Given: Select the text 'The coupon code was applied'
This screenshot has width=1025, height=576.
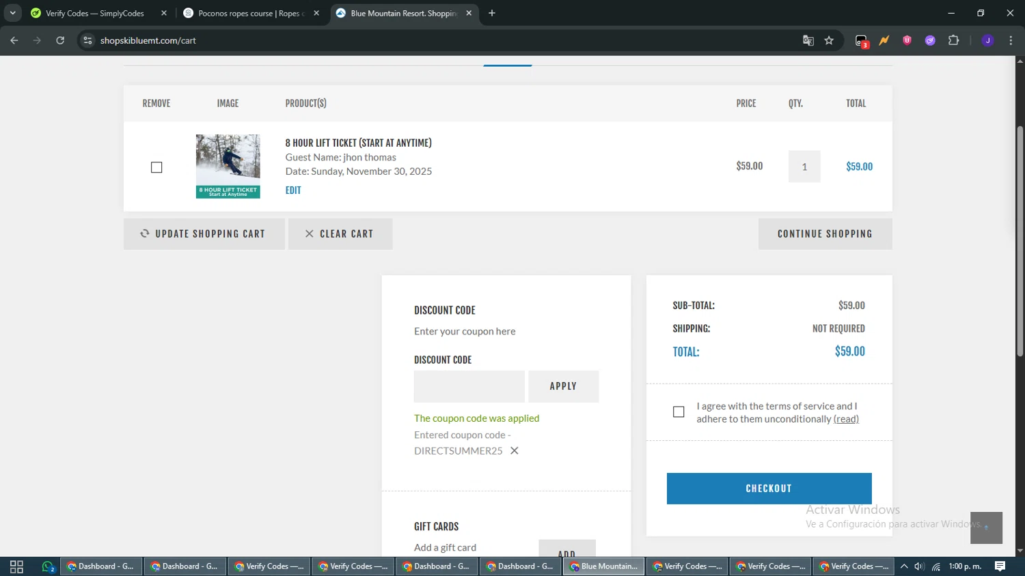Looking at the screenshot, I should coord(477,418).
